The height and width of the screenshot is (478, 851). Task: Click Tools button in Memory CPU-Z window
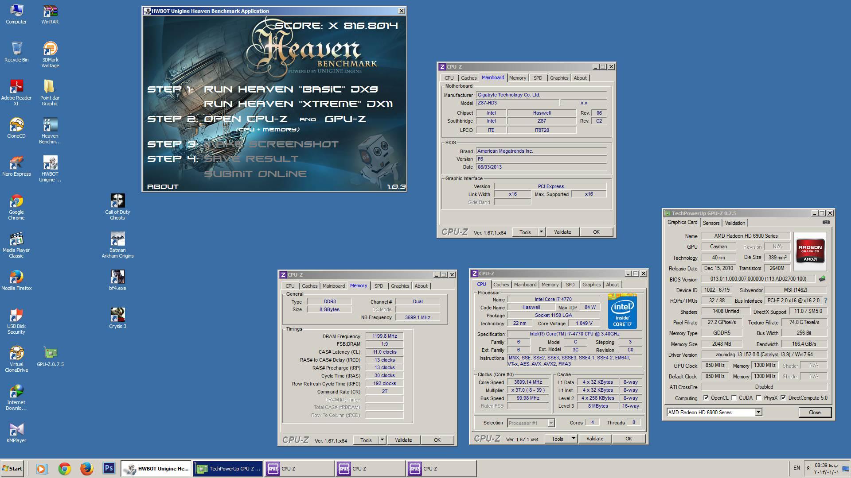(366, 440)
